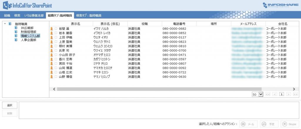301x129 pixels.
Task: Click the group icon next to IR広報部
Action: (16, 28)
